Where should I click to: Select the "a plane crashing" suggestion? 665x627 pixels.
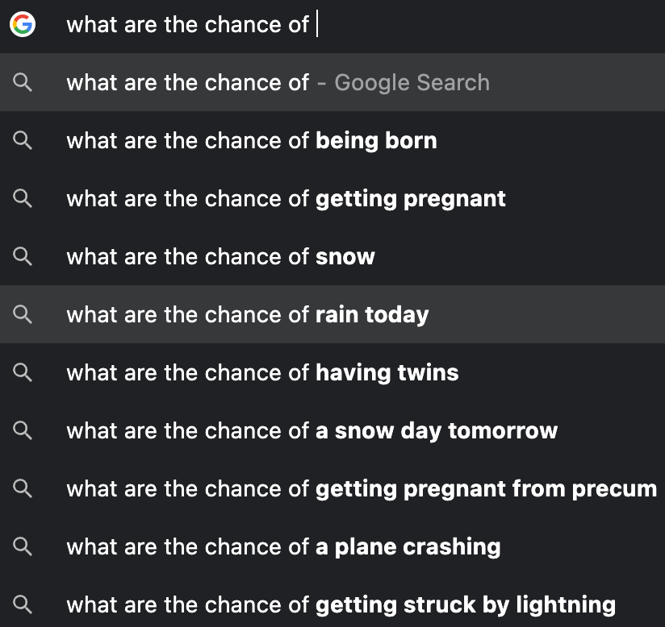[x=283, y=546]
